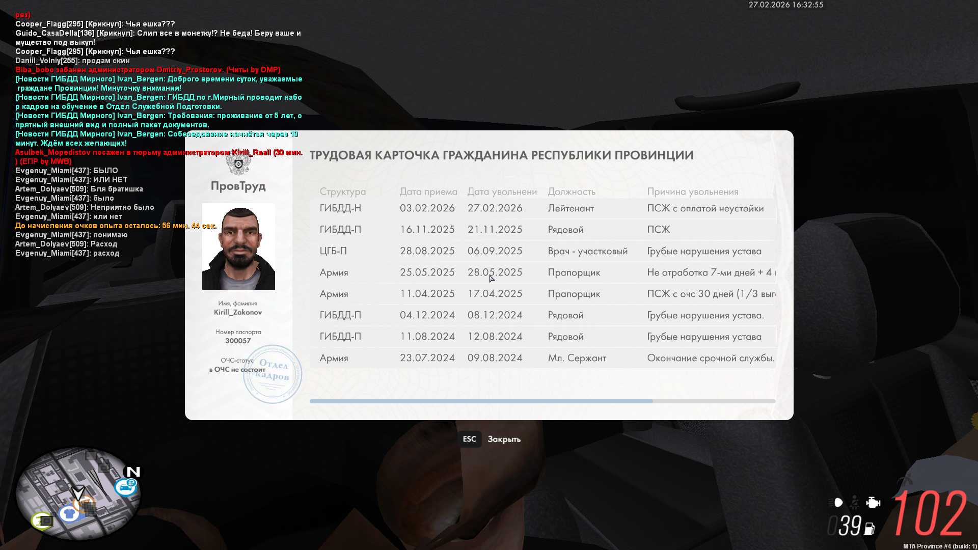Viewport: 978px width, 550px height.
Task: Click the clothing store t-shirt blip
Action: [69, 513]
